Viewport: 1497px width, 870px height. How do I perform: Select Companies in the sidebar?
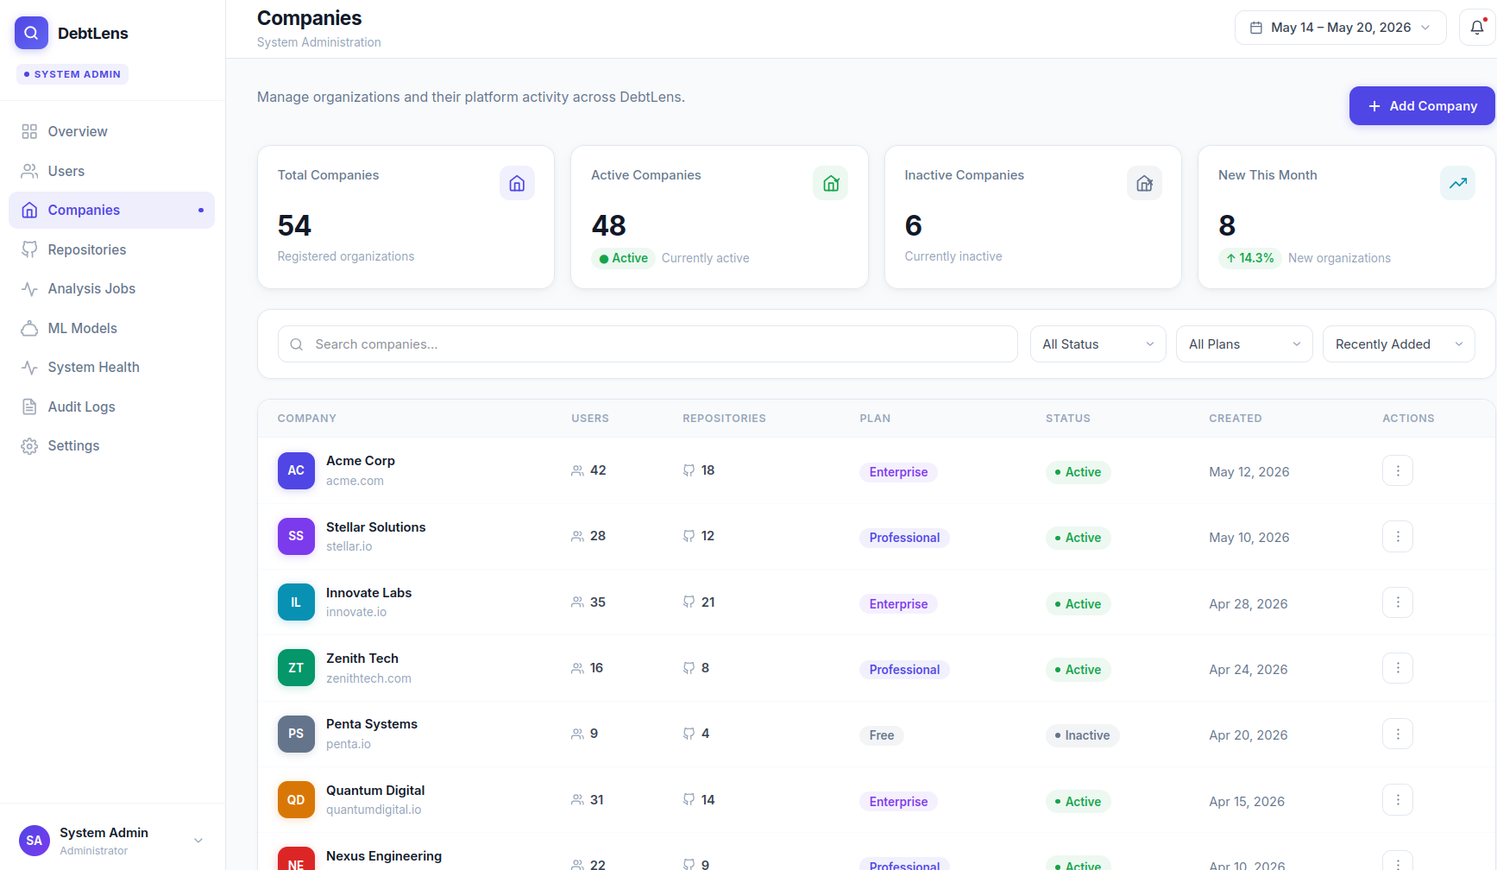pyautogui.click(x=111, y=210)
